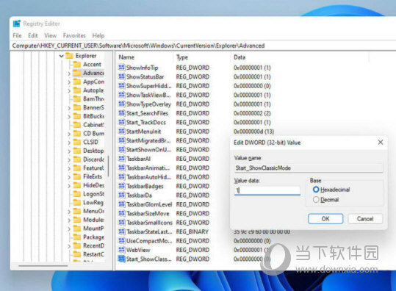The width and height of the screenshot is (396, 291).
Task: Select the LowReg key in tree
Action: click(x=93, y=202)
